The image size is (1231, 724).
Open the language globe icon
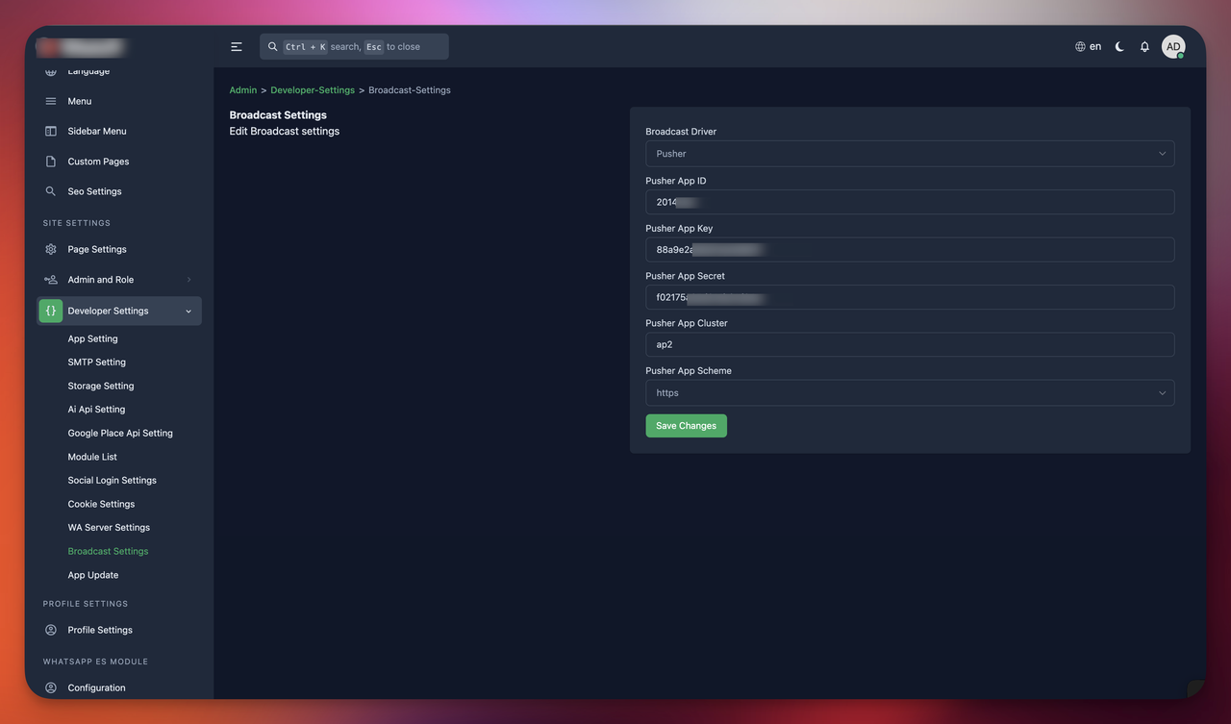pos(1080,46)
